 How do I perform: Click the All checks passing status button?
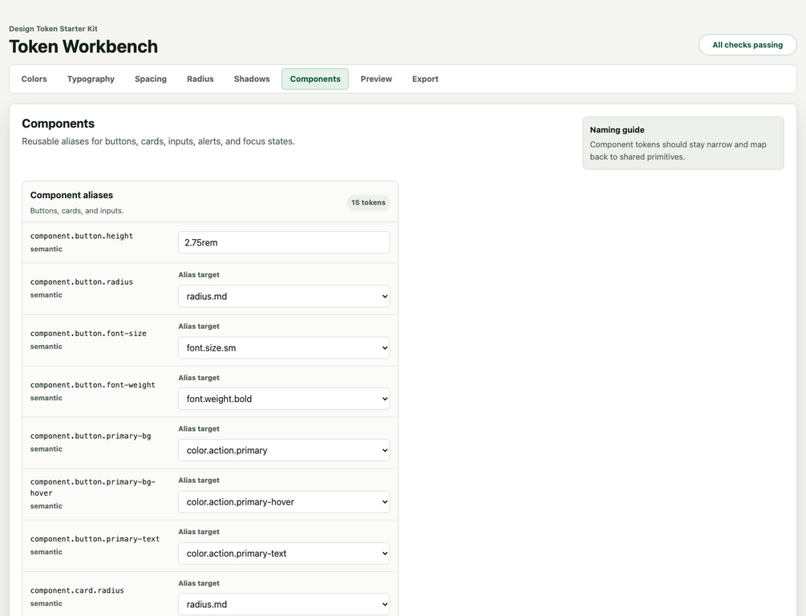pyautogui.click(x=747, y=45)
